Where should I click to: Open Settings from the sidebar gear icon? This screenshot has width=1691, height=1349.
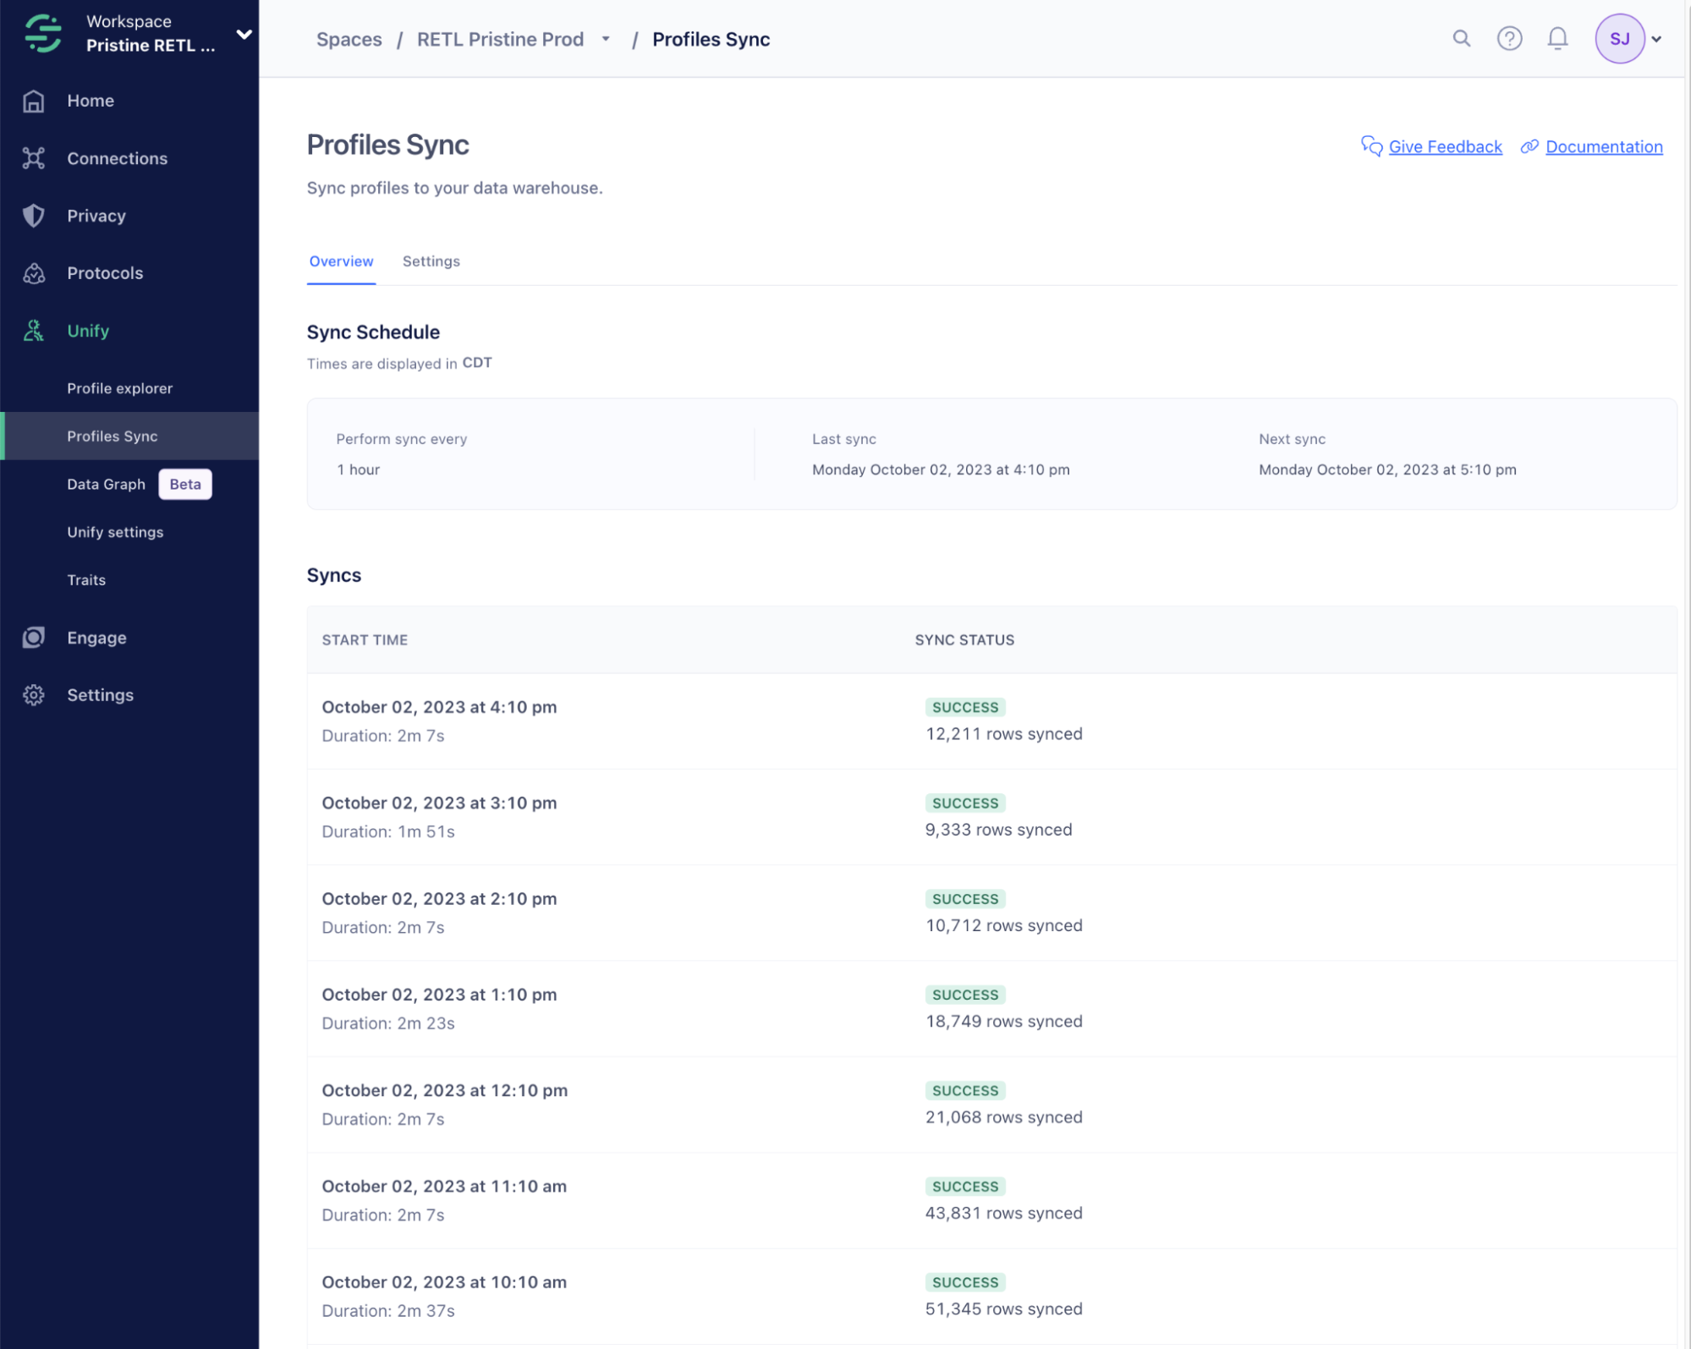click(34, 694)
